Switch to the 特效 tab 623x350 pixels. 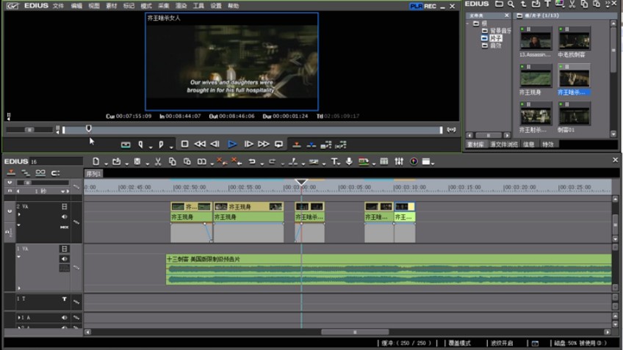(x=548, y=145)
